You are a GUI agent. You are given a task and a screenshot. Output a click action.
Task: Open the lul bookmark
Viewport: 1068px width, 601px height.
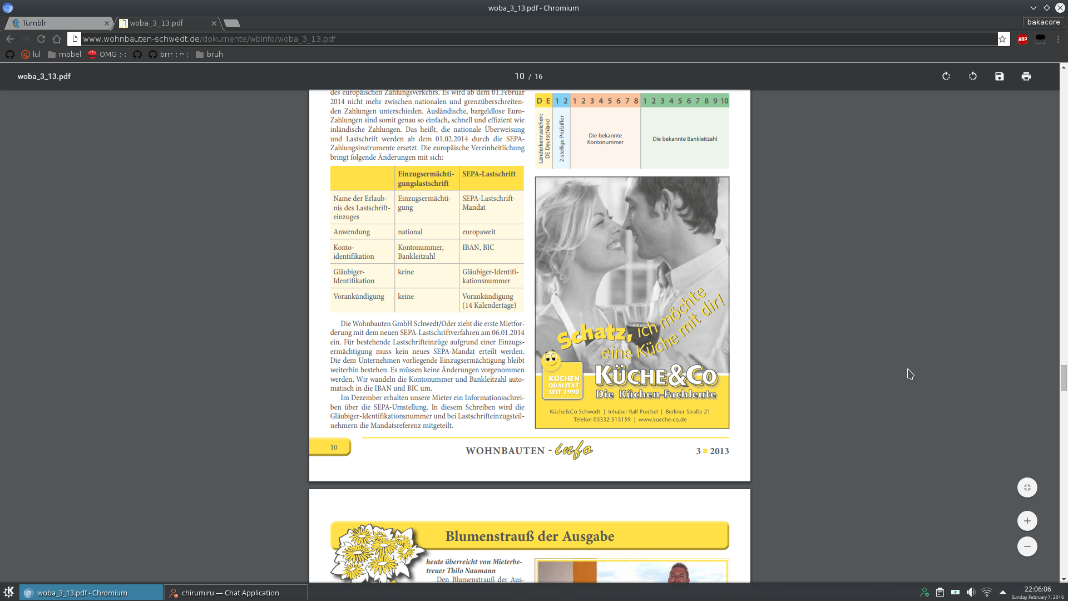[x=31, y=54]
